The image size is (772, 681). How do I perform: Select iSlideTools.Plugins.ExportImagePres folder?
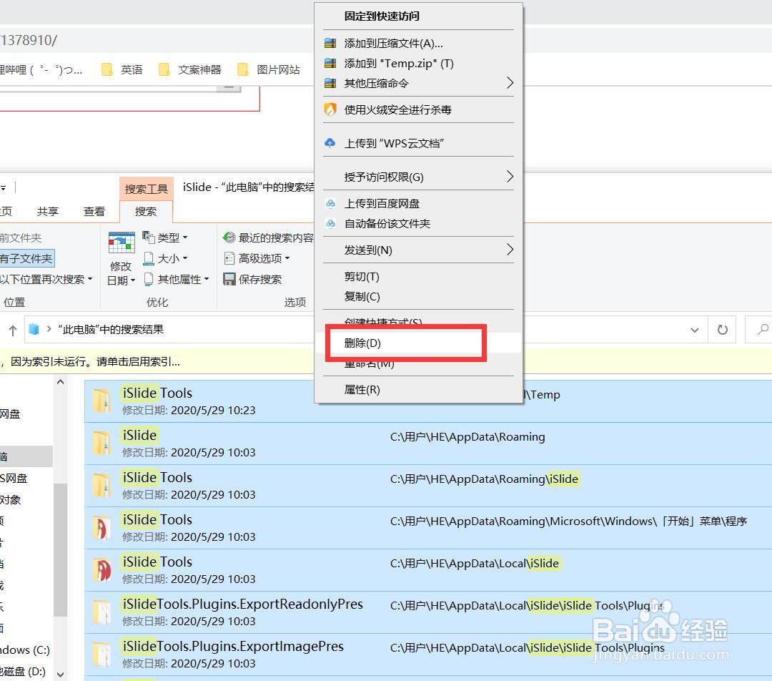coord(428,655)
